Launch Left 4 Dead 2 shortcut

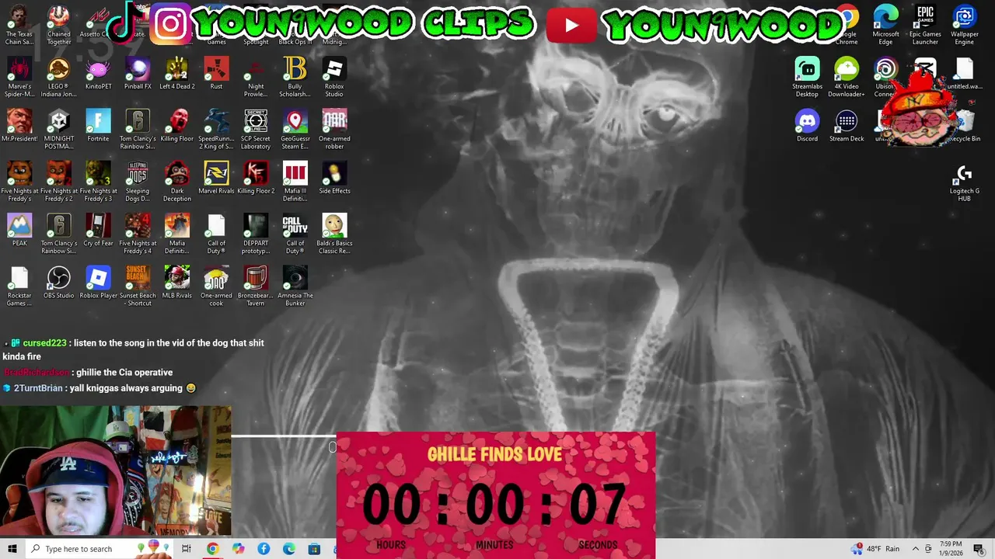[x=177, y=74]
